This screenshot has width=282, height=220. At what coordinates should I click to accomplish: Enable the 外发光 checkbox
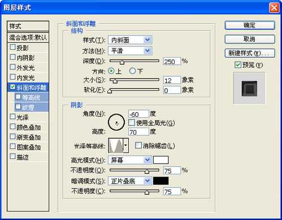[12, 67]
